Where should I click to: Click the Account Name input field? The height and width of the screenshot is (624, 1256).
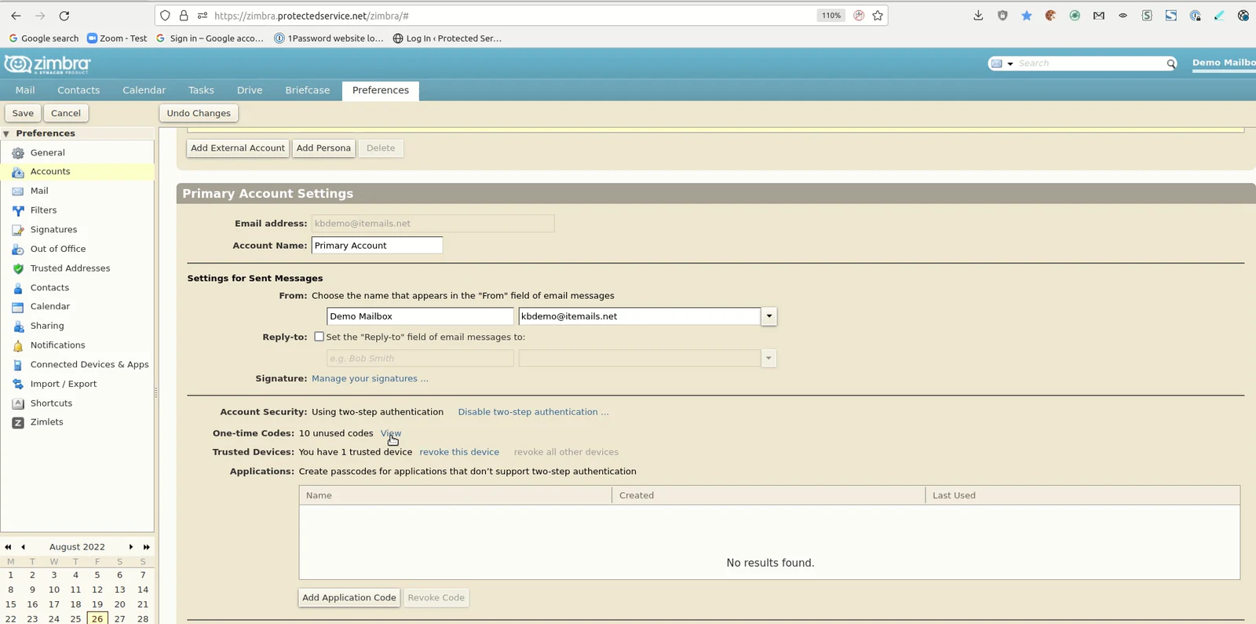377,246
